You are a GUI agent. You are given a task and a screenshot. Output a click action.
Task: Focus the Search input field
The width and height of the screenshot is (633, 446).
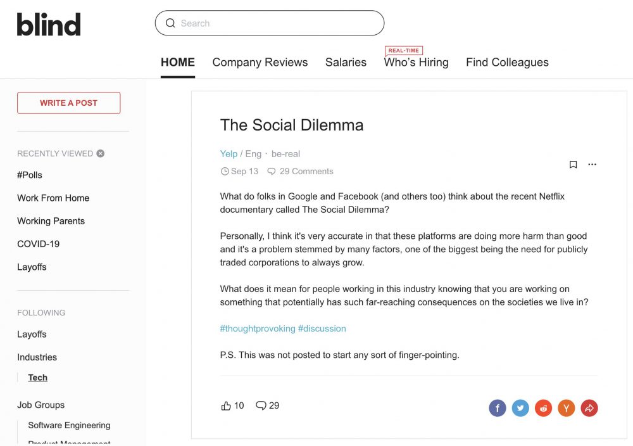[x=270, y=23]
